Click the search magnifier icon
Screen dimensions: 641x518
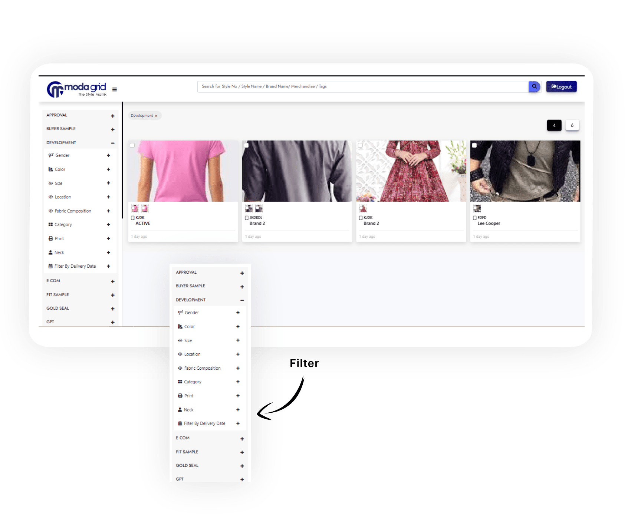(534, 86)
